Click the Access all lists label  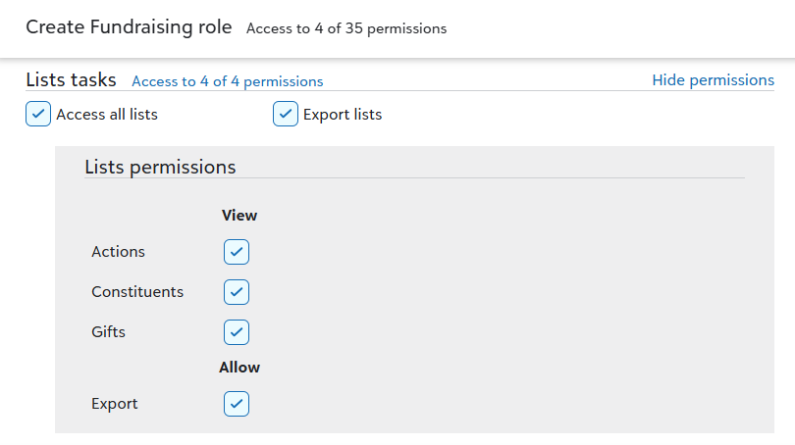[107, 115]
